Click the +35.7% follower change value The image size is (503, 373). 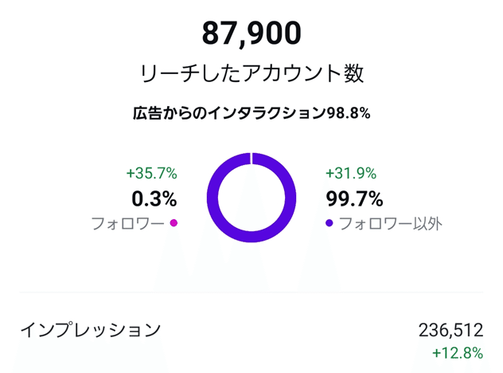[151, 173]
